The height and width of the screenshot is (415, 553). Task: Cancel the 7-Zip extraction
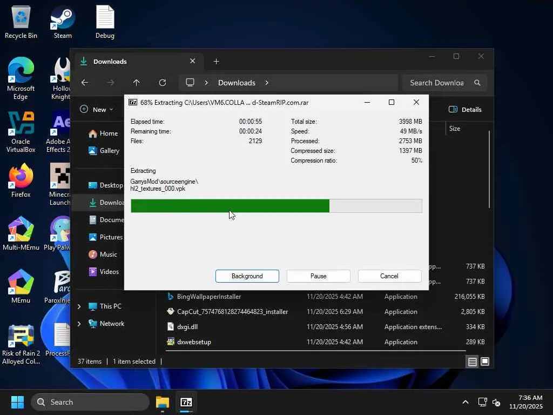pyautogui.click(x=389, y=276)
